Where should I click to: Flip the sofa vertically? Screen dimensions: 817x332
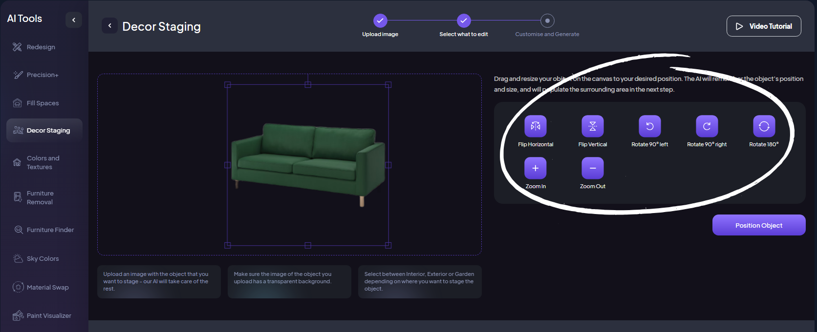[x=592, y=126]
